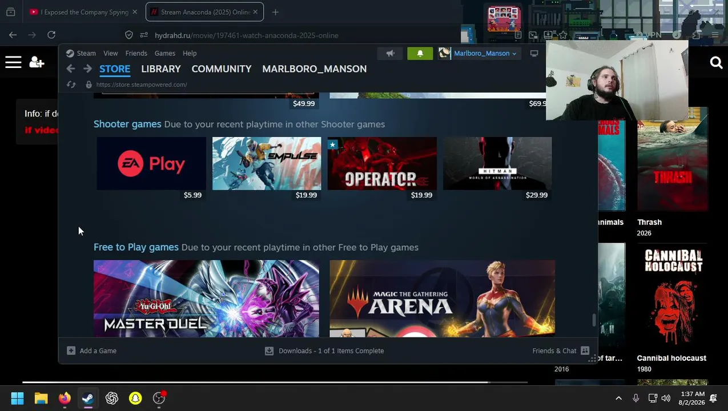This screenshot has height=411, width=728.
Task: Open ChatGPT from the taskbar
Action: coord(112,398)
